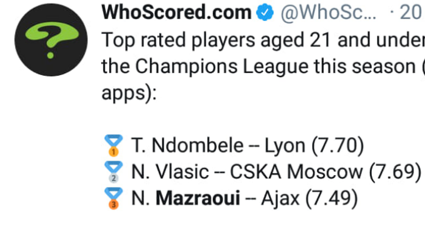Click the WhoScored green question mark avatar
This screenshot has height=225, width=425.
tap(50, 40)
